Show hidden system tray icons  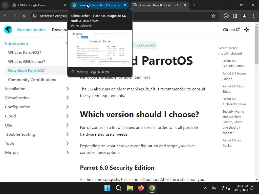click(206, 188)
